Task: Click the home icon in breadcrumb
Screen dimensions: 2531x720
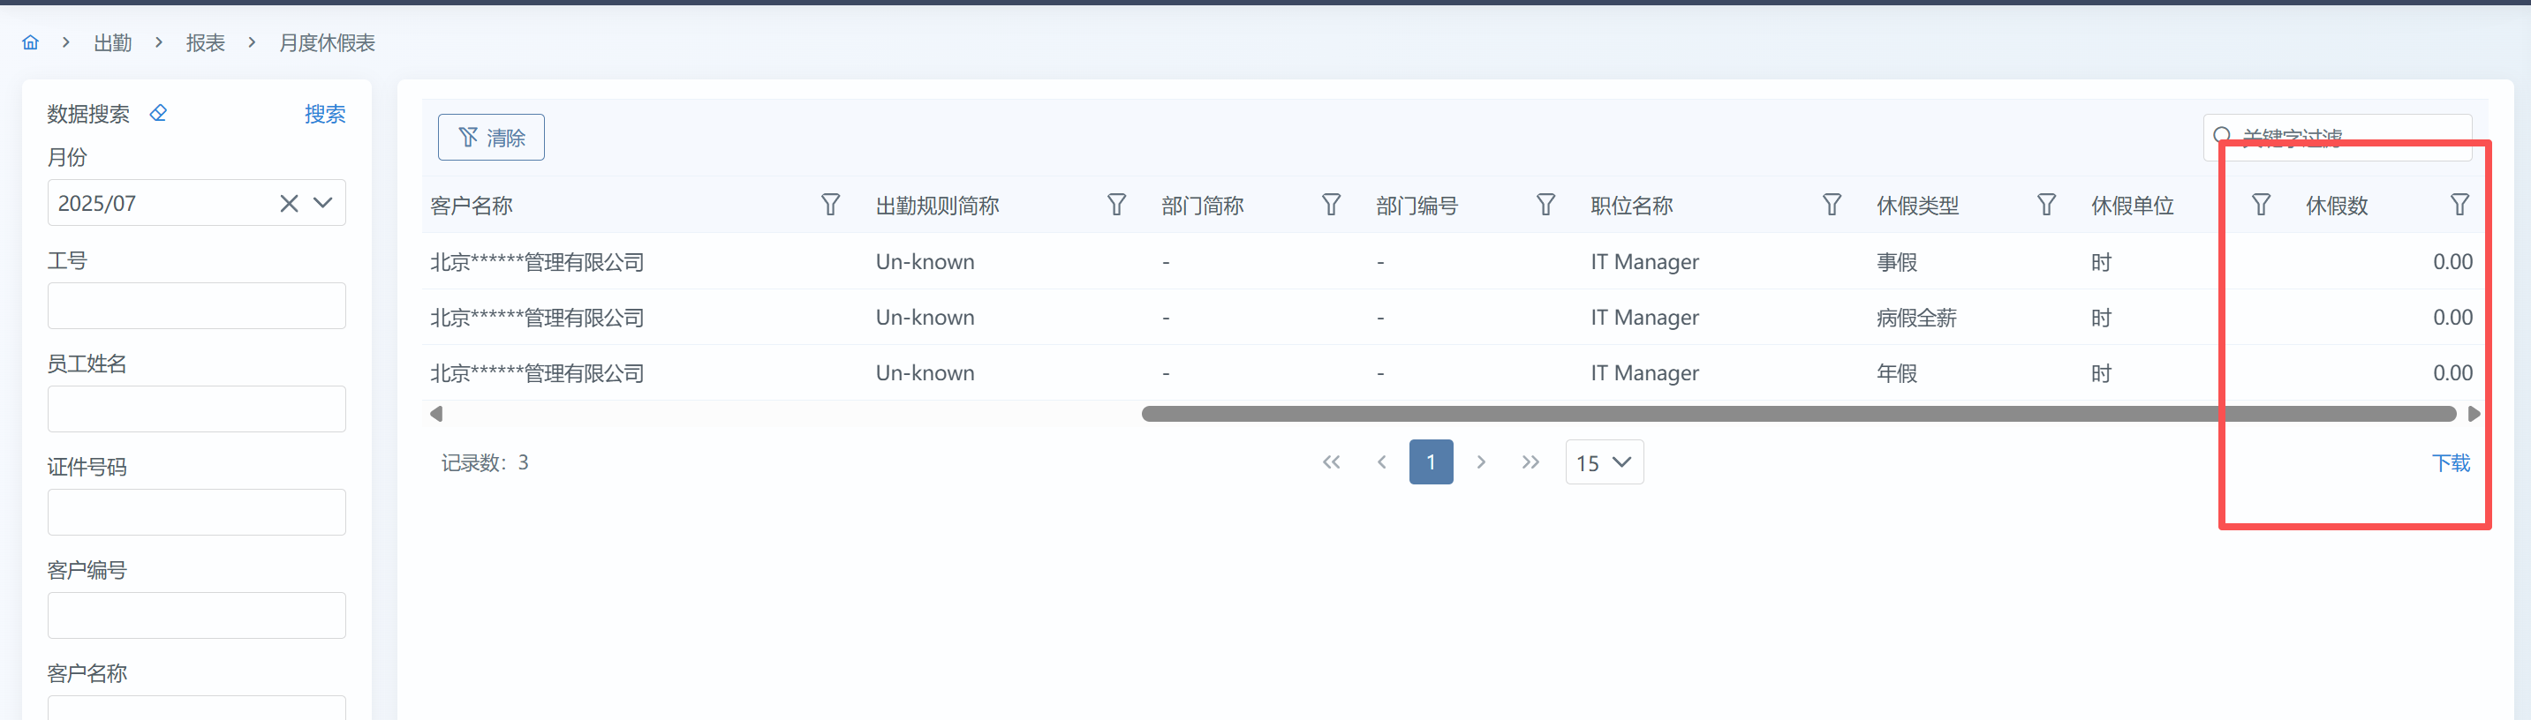Action: pyautogui.click(x=30, y=42)
